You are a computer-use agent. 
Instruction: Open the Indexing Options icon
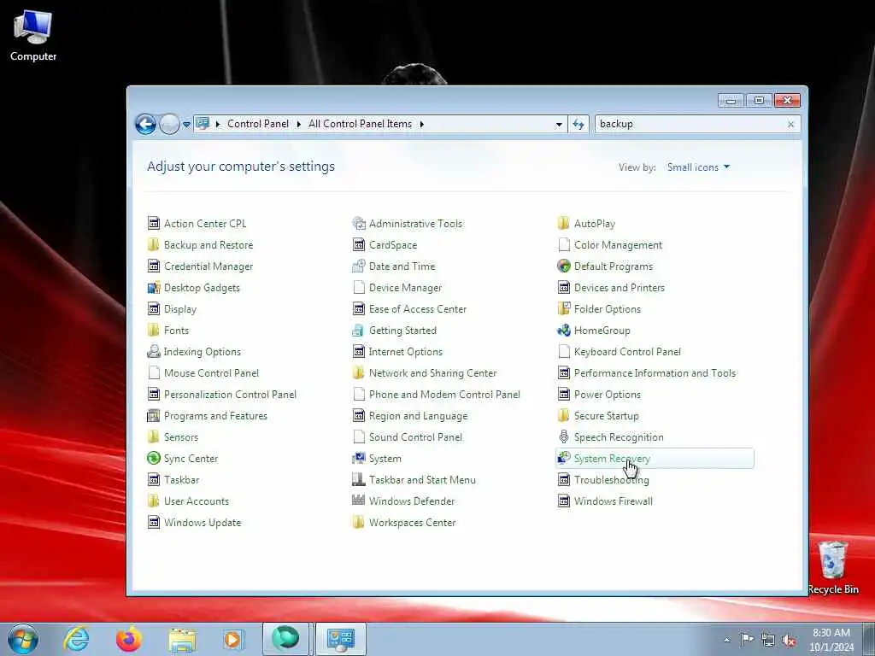point(154,351)
